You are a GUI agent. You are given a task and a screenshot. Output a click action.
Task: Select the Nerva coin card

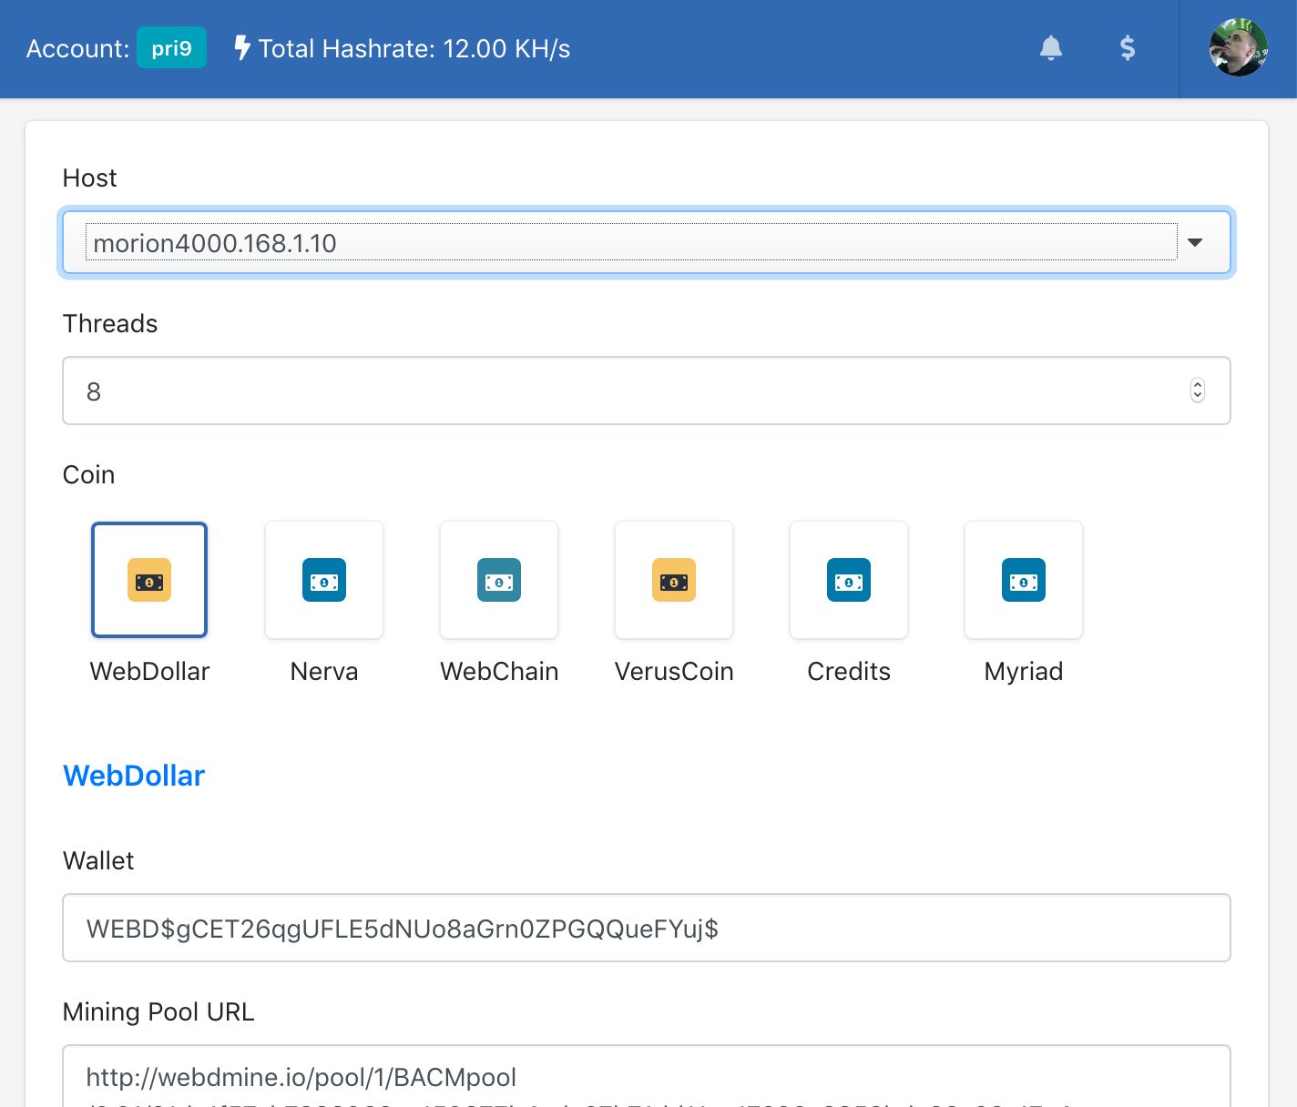click(324, 580)
